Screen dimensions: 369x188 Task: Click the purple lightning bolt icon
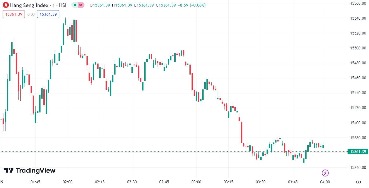pos(325,173)
